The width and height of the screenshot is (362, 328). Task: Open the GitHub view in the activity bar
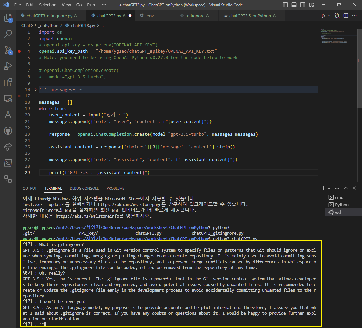coord(8,131)
